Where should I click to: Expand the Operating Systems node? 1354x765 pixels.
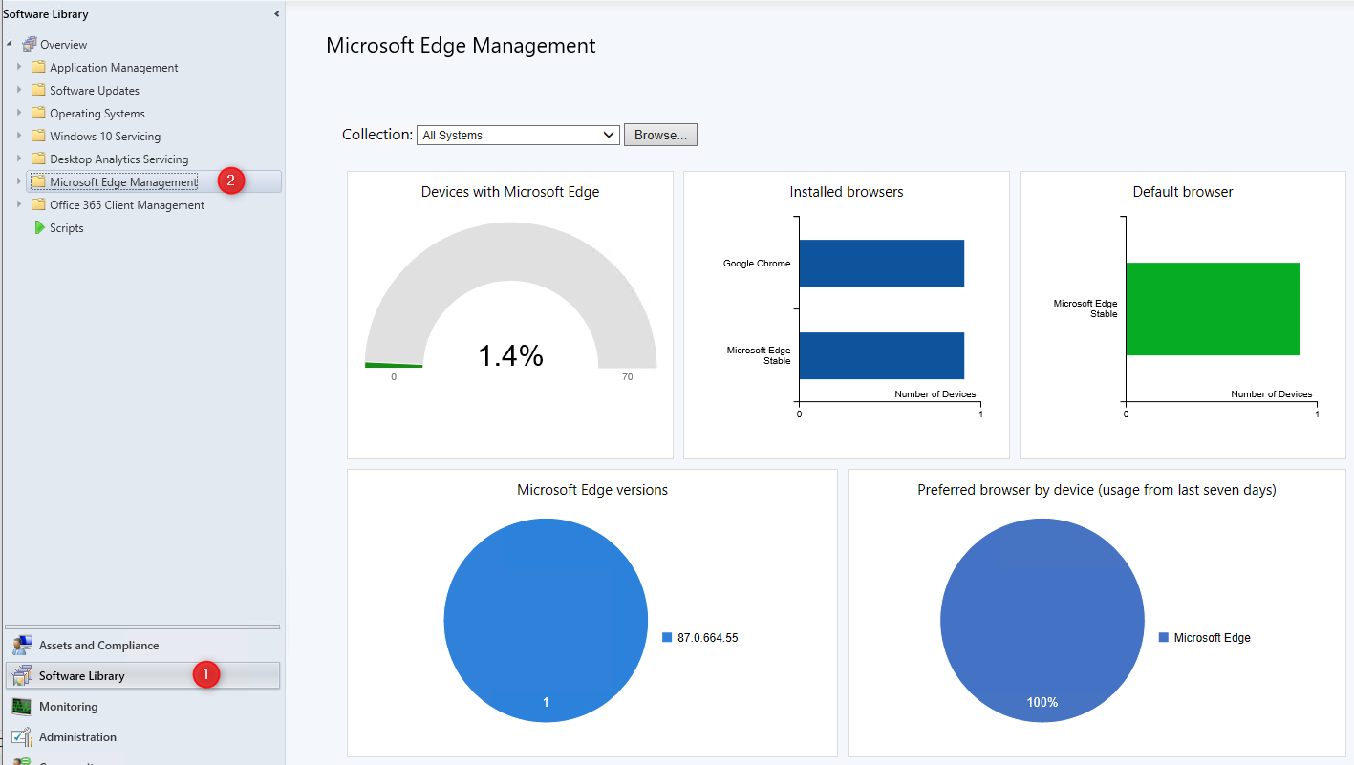pos(18,113)
